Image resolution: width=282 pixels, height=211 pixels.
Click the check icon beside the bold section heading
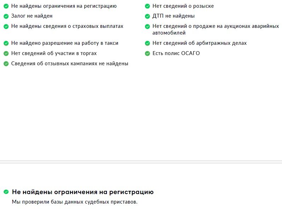pos(6,192)
